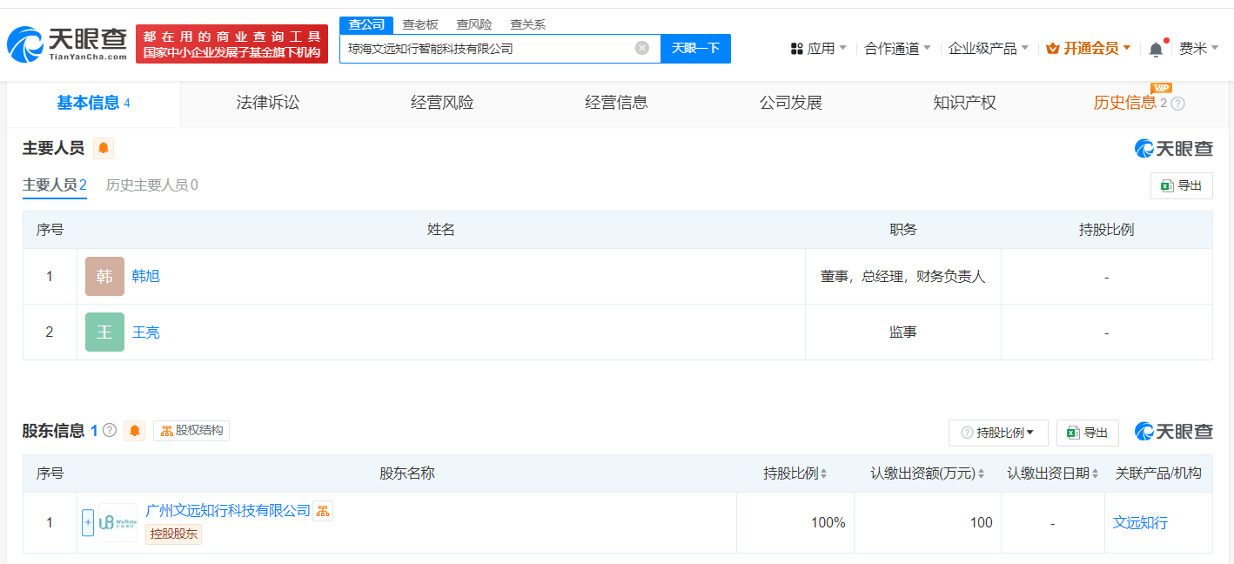The height and width of the screenshot is (564, 1234).
Task: Select the 经营风险 tab
Action: point(442,104)
